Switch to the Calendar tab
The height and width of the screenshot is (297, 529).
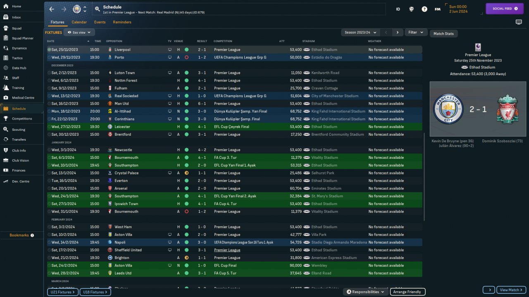[x=79, y=22]
